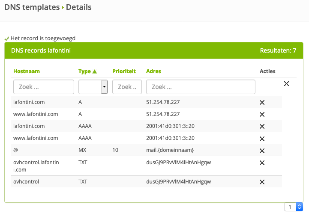This screenshot has width=309, height=216.
Task: Select the mail.{domeinnaam} address cell
Action: (x=170, y=151)
